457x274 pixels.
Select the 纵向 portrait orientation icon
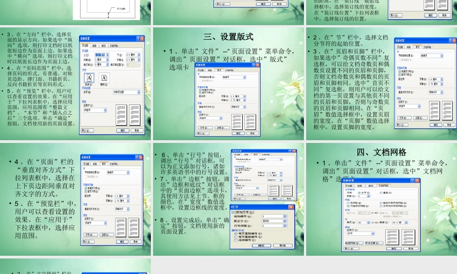89,78
